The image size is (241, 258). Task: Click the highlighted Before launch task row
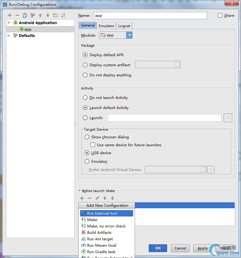point(185,205)
